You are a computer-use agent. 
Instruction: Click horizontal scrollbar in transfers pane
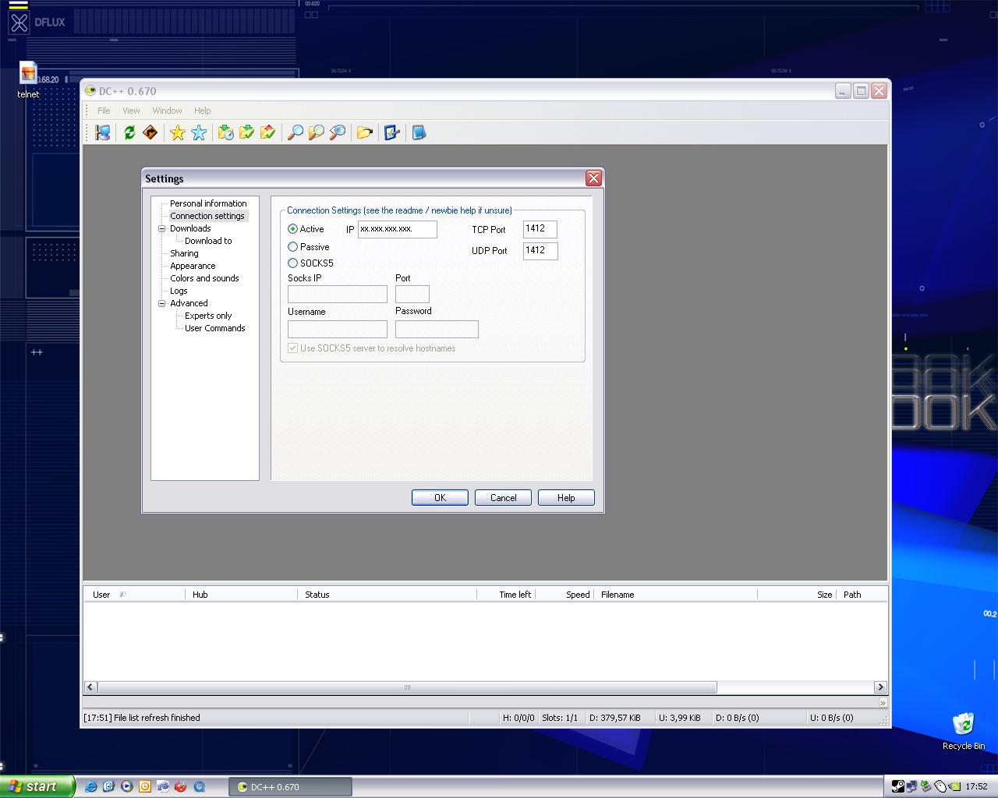pyautogui.click(x=407, y=687)
